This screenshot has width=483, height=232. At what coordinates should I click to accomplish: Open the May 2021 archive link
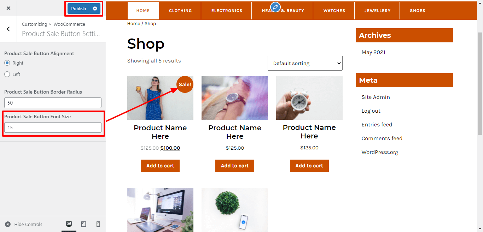(x=373, y=52)
